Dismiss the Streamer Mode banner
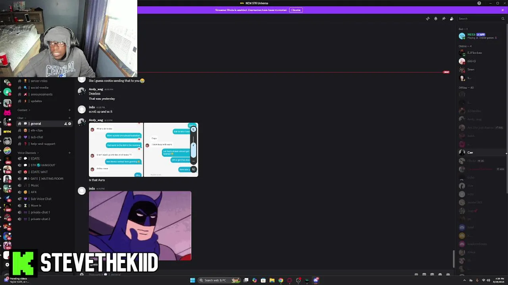Image resolution: width=508 pixels, height=285 pixels. (x=502, y=10)
